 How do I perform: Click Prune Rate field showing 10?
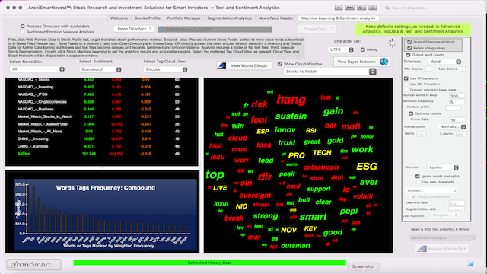(457, 120)
